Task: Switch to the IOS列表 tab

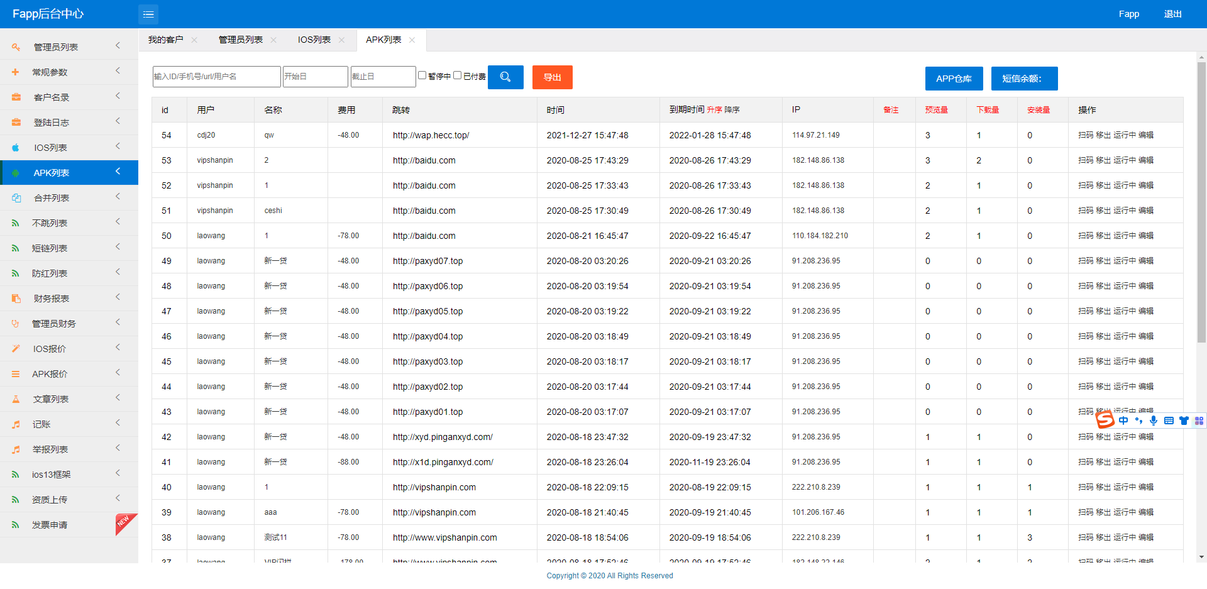Action: tap(314, 40)
